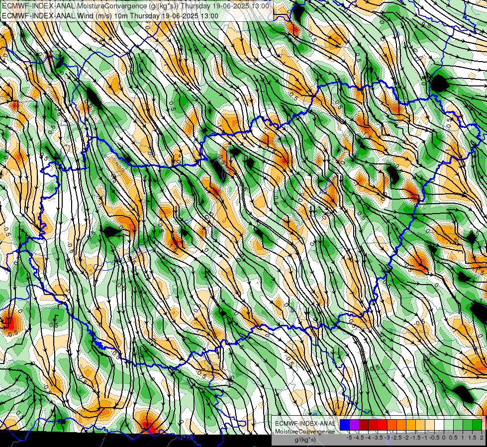Image resolution: width=487 pixels, height=447 pixels.
Task: Select the darkest green legend swatch
Action: pyautogui.click(x=477, y=425)
